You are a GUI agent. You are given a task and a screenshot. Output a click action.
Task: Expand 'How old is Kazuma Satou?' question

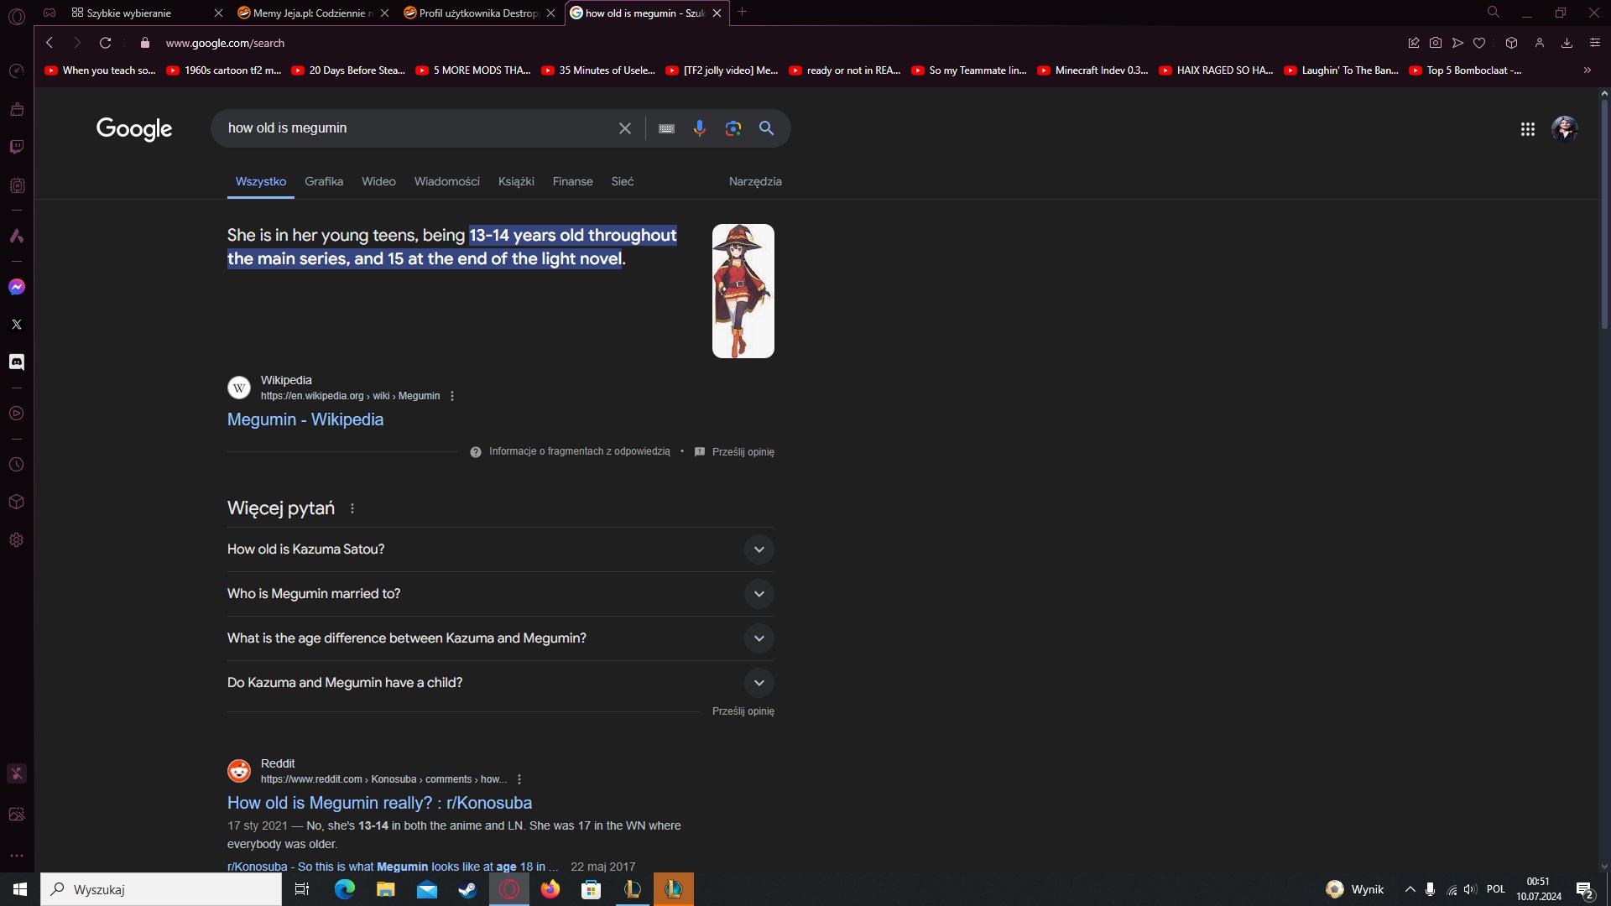[501, 549]
